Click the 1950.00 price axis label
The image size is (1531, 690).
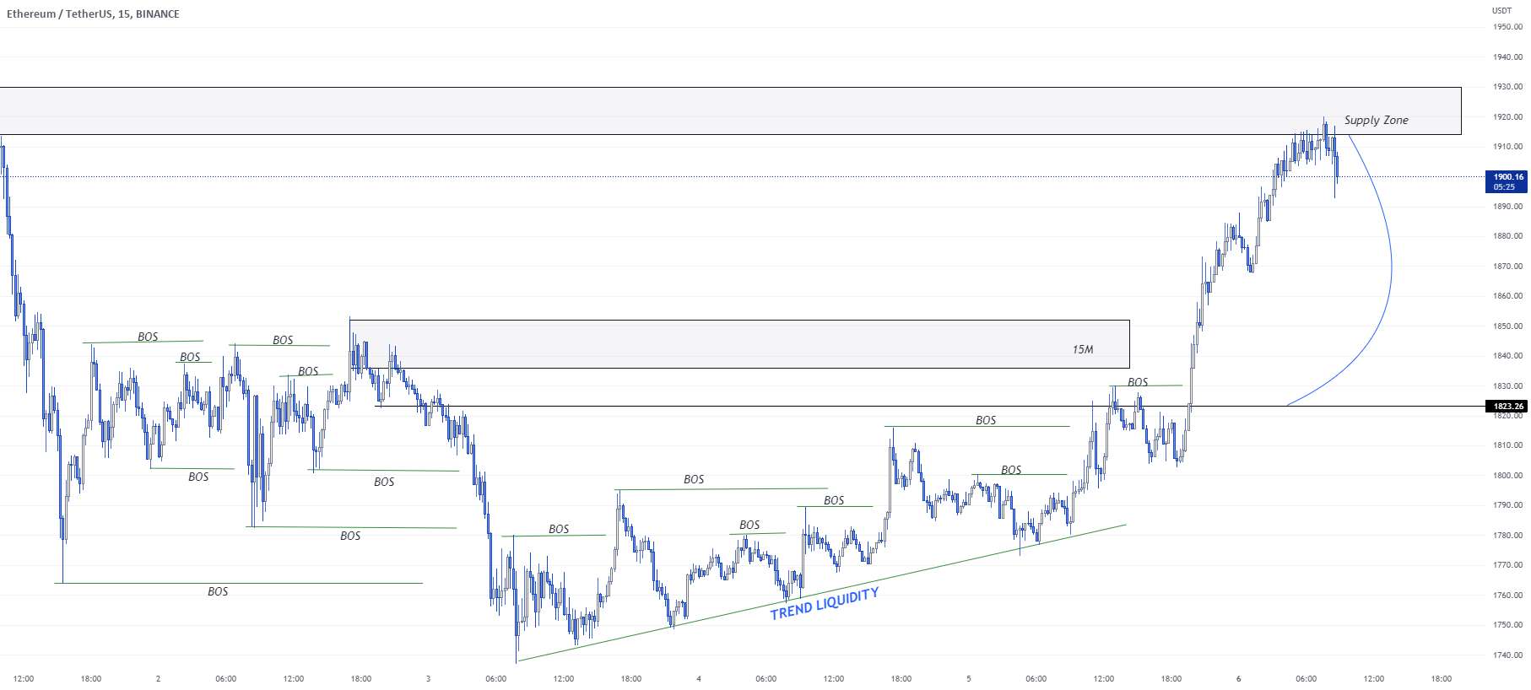click(x=1507, y=27)
